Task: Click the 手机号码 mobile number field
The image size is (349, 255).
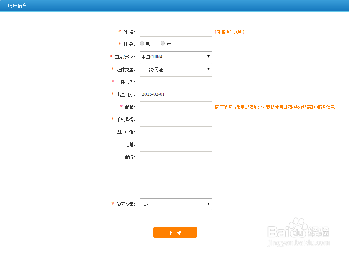Action: click(176, 119)
